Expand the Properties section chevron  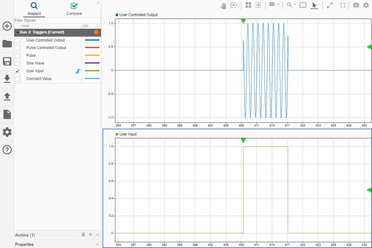click(x=97, y=244)
